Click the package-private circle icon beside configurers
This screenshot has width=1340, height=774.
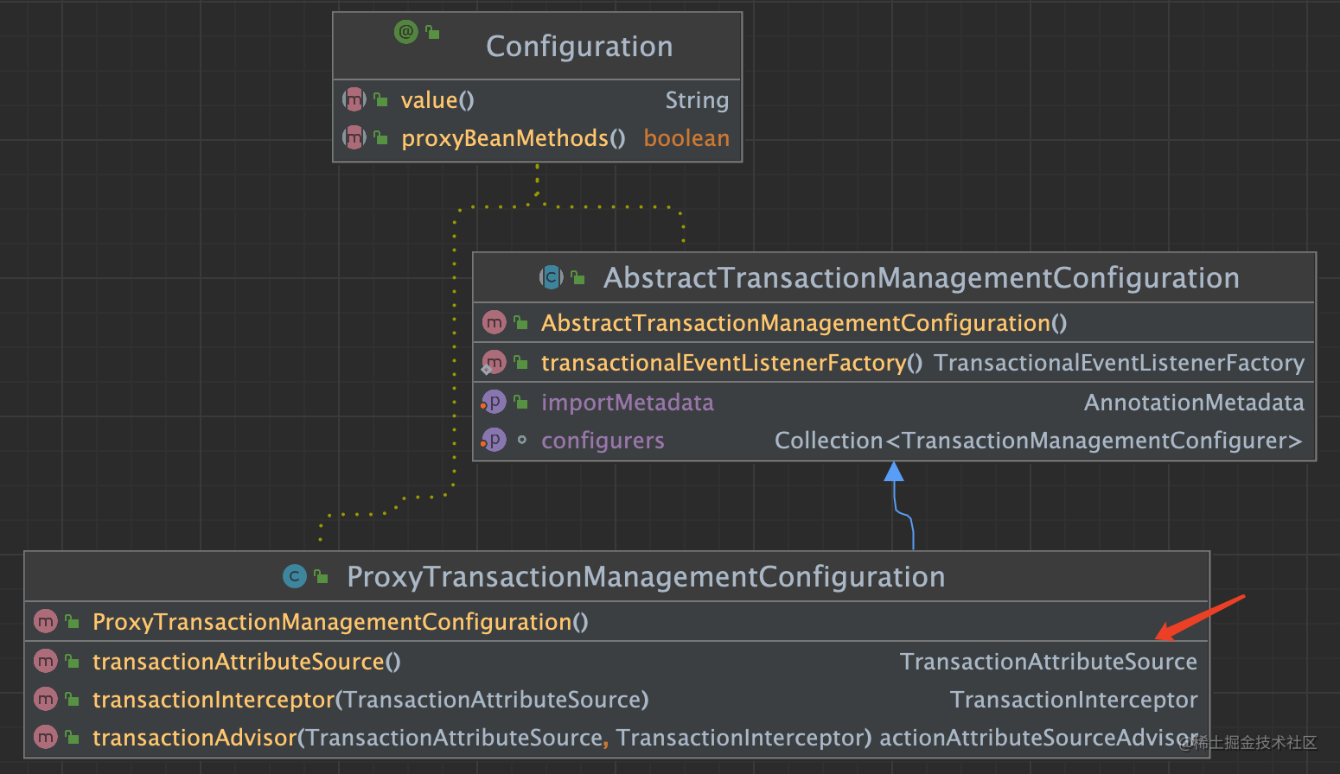(x=521, y=441)
